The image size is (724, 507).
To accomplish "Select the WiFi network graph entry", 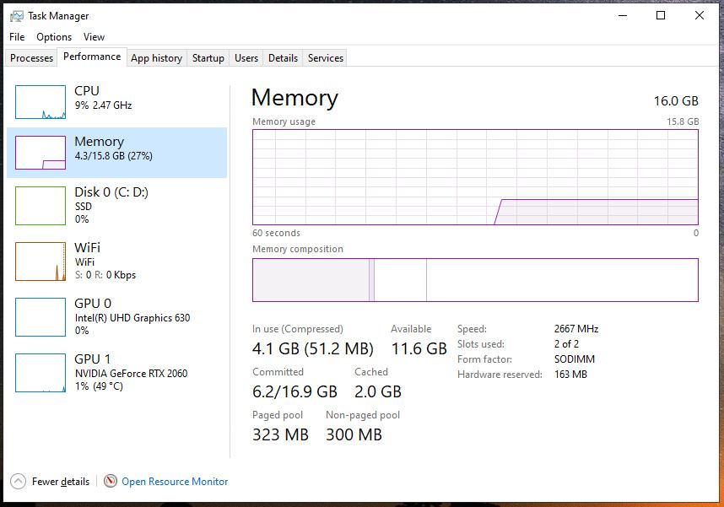I will [x=41, y=261].
